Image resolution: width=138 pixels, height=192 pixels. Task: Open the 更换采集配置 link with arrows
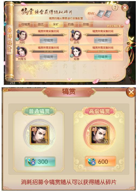pyautogui.click(x=115, y=26)
